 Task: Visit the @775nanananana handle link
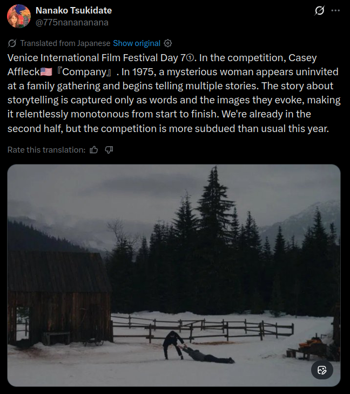[72, 22]
